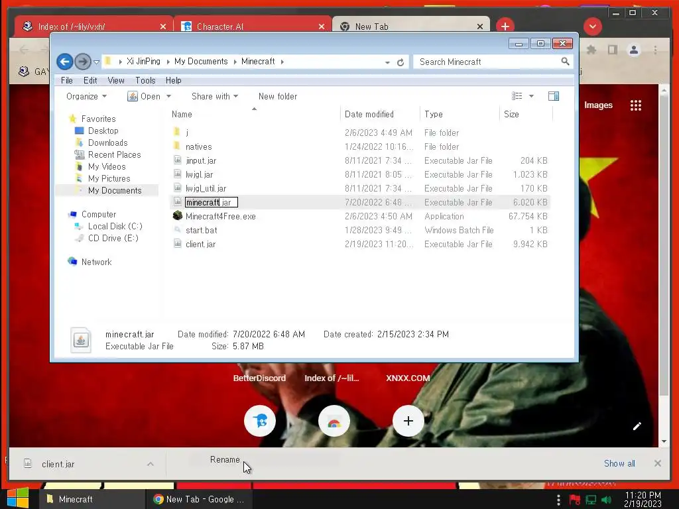This screenshot has width=679, height=509.
Task: Refresh the Minecraft folder view
Action: pyautogui.click(x=401, y=62)
